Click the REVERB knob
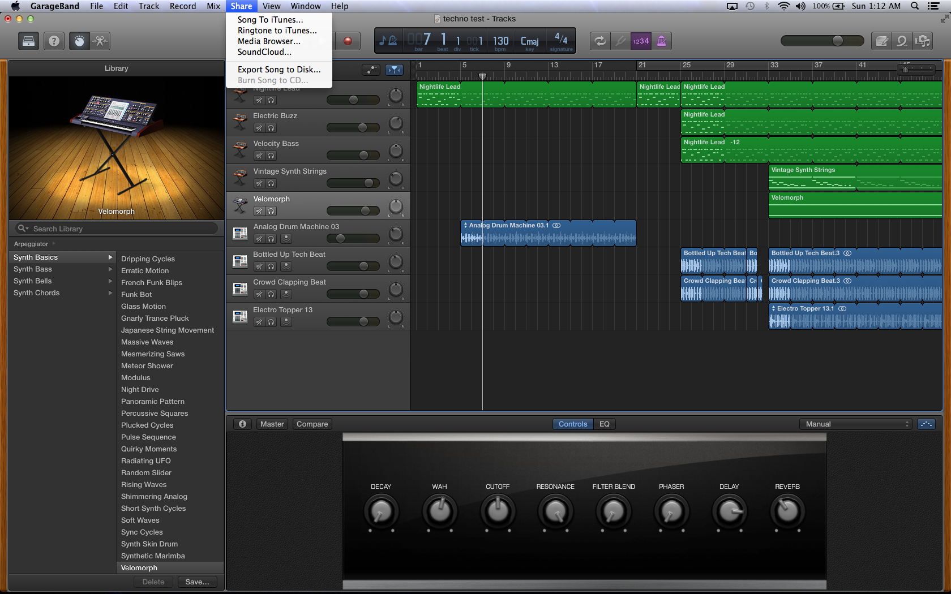The width and height of the screenshot is (951, 594). [787, 511]
